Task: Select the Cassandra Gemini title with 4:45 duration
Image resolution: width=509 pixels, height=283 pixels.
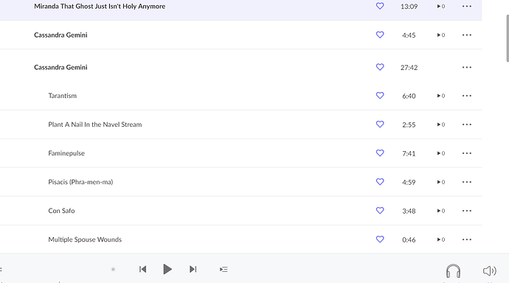Action: [60, 35]
